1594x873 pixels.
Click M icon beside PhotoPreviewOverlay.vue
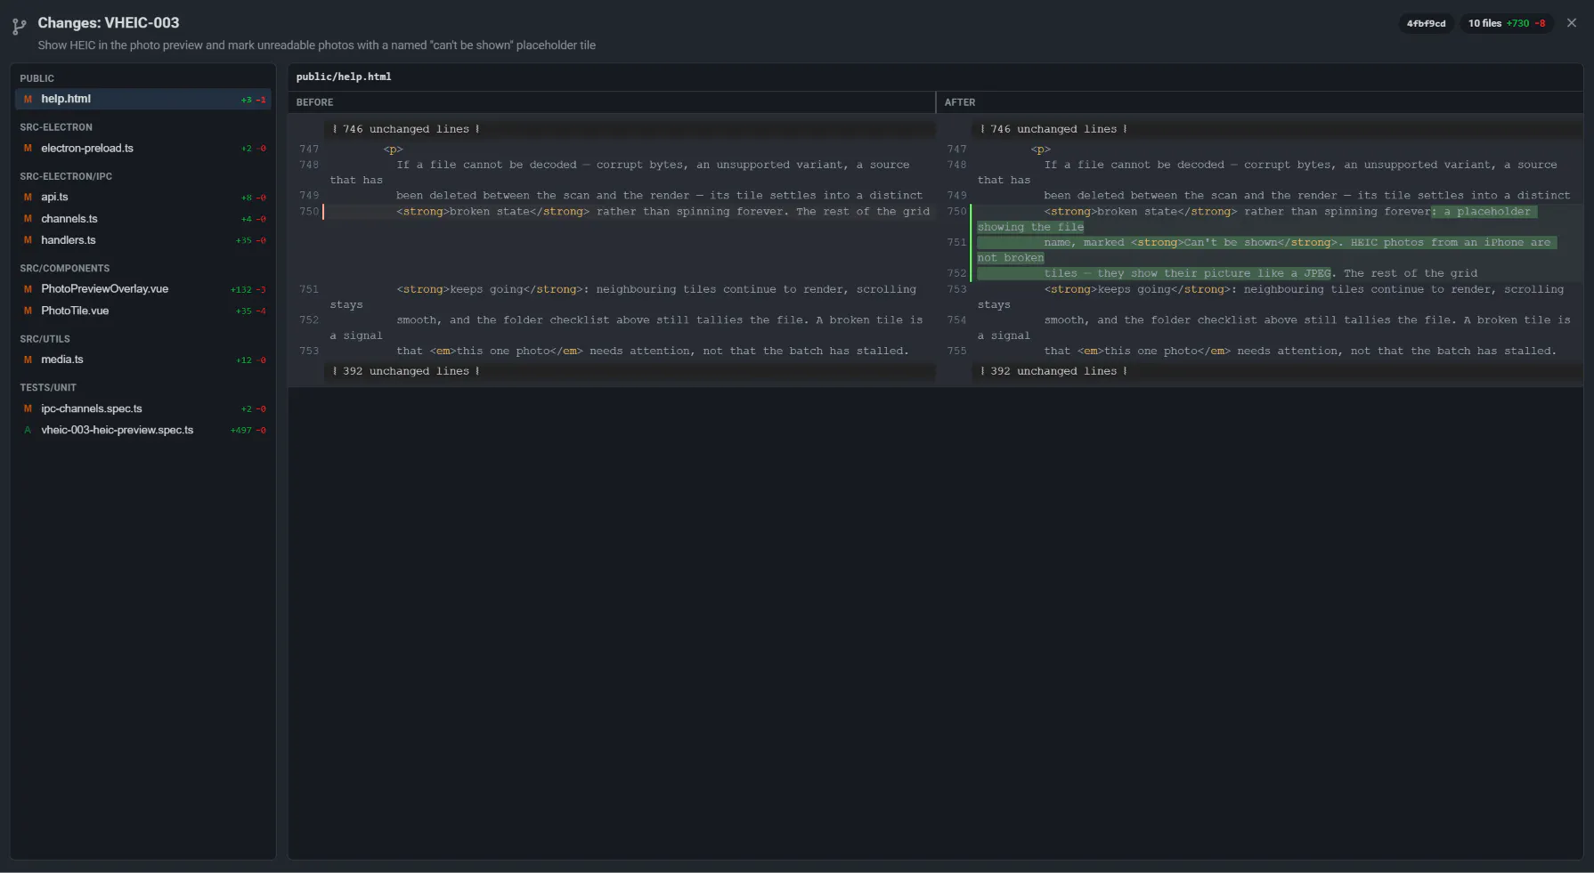tap(28, 288)
